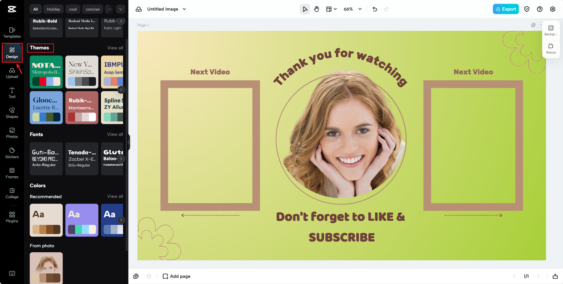This screenshot has height=284, width=563.
Task: Select the concise filter tag
Action: point(93,9)
